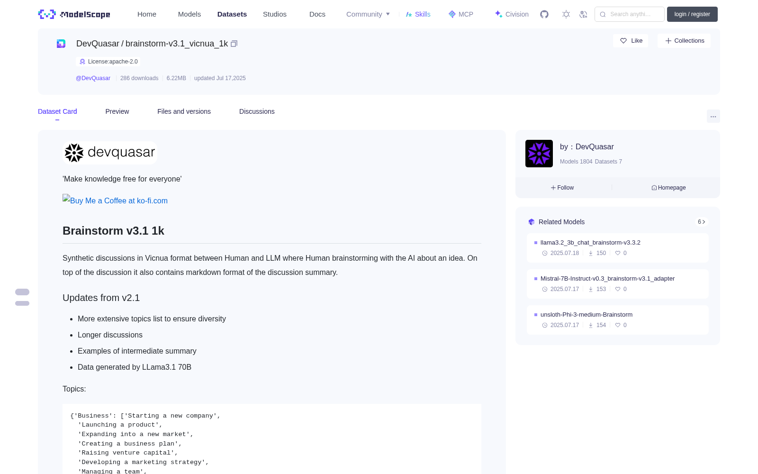Copy dataset name with the copy icon

pos(234,44)
